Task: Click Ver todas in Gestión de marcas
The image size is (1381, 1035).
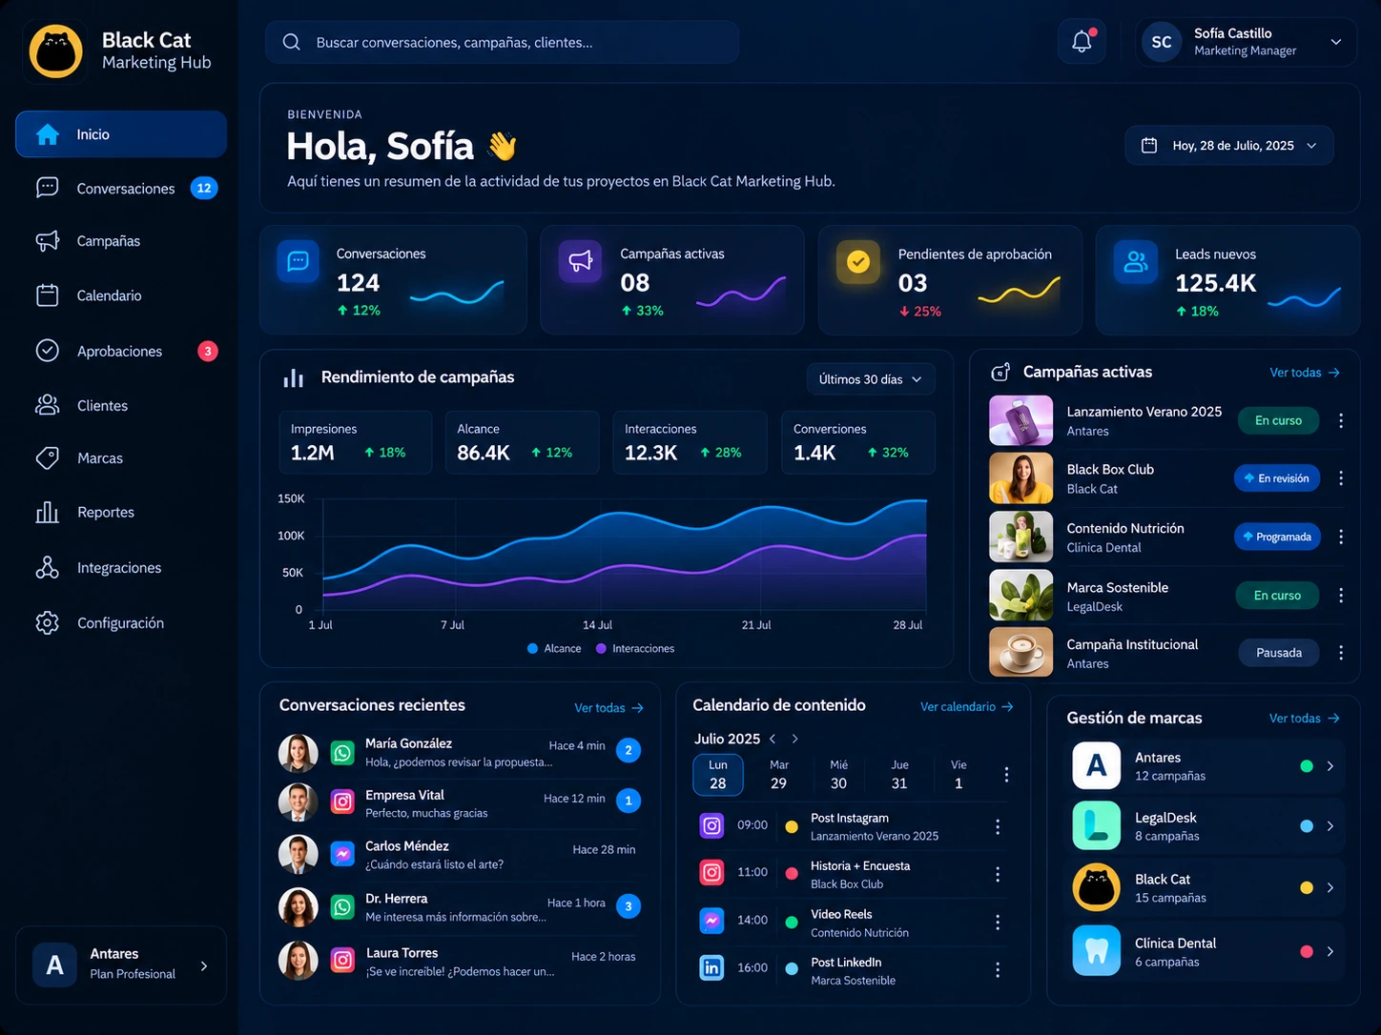Action: [1305, 719]
